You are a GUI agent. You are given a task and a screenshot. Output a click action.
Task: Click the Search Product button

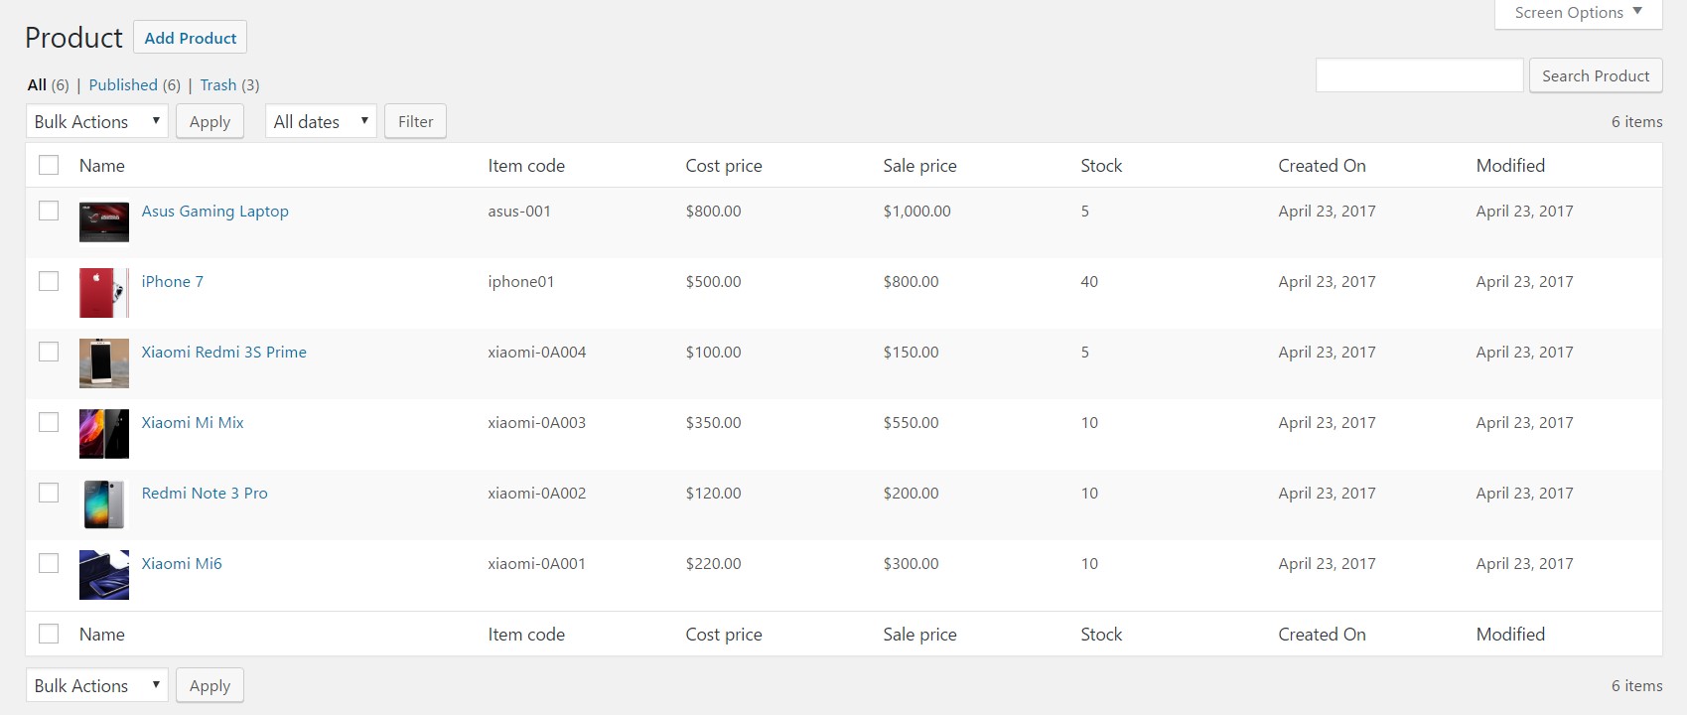[1595, 76]
